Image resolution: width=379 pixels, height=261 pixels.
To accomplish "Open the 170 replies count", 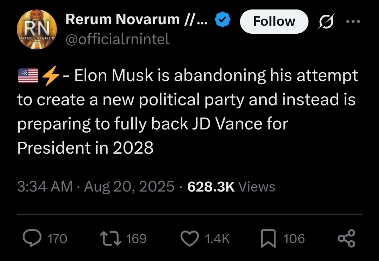I will pyautogui.click(x=57, y=239).
